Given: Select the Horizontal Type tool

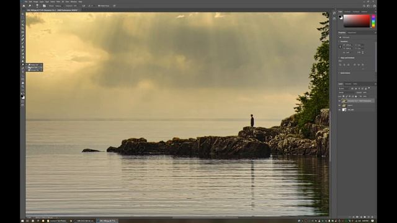Looking at the screenshot, I should (x=23, y=72).
